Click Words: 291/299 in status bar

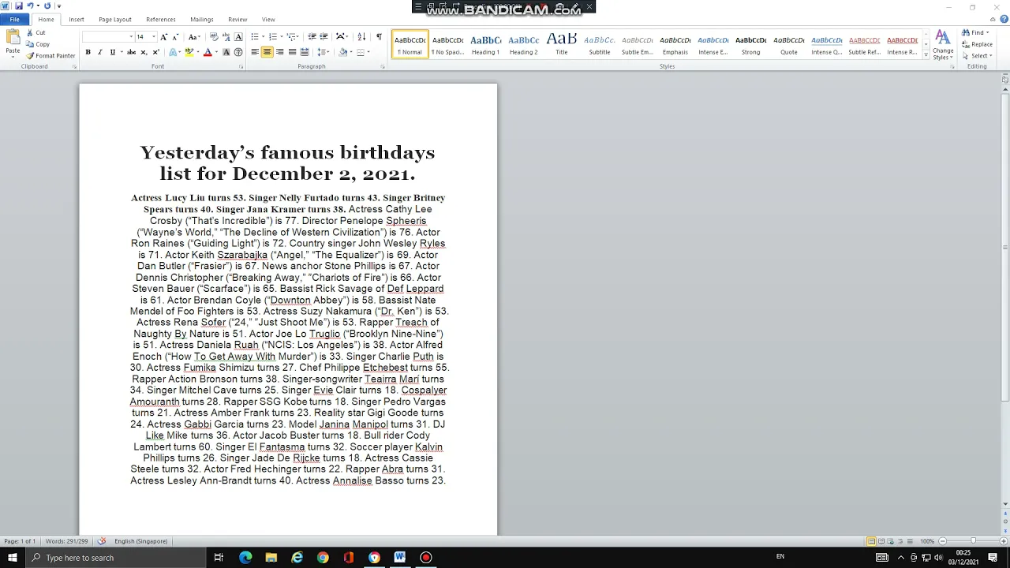pyautogui.click(x=67, y=541)
